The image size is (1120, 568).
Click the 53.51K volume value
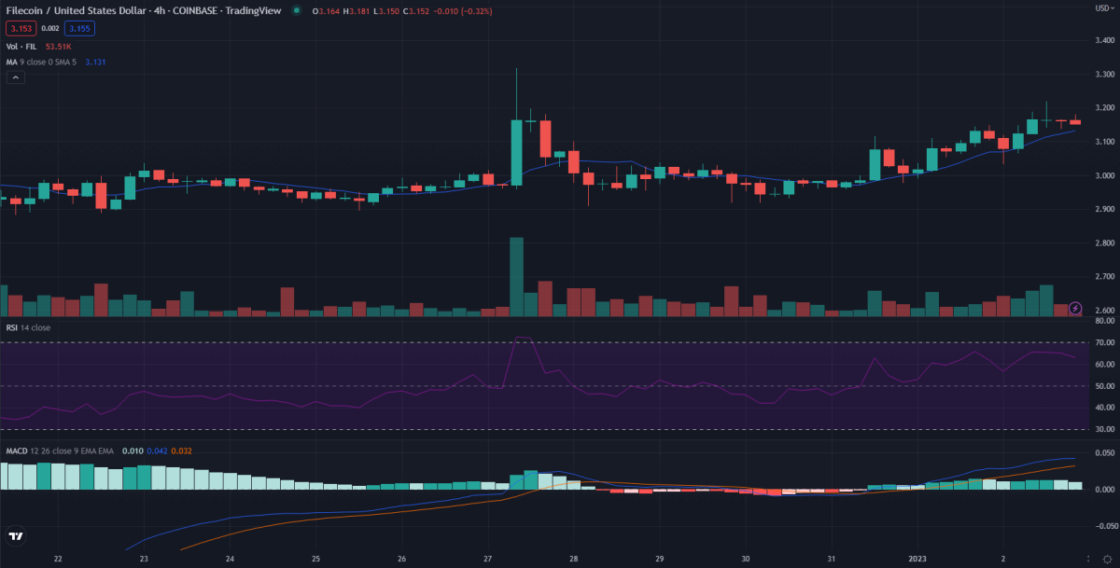pyautogui.click(x=58, y=46)
